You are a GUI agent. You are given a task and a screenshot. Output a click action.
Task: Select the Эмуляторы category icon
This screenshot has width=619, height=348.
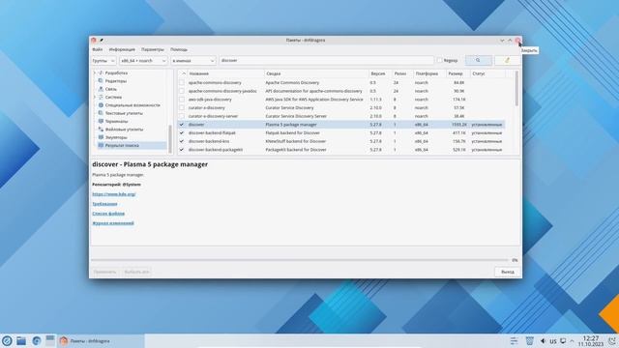coord(101,137)
